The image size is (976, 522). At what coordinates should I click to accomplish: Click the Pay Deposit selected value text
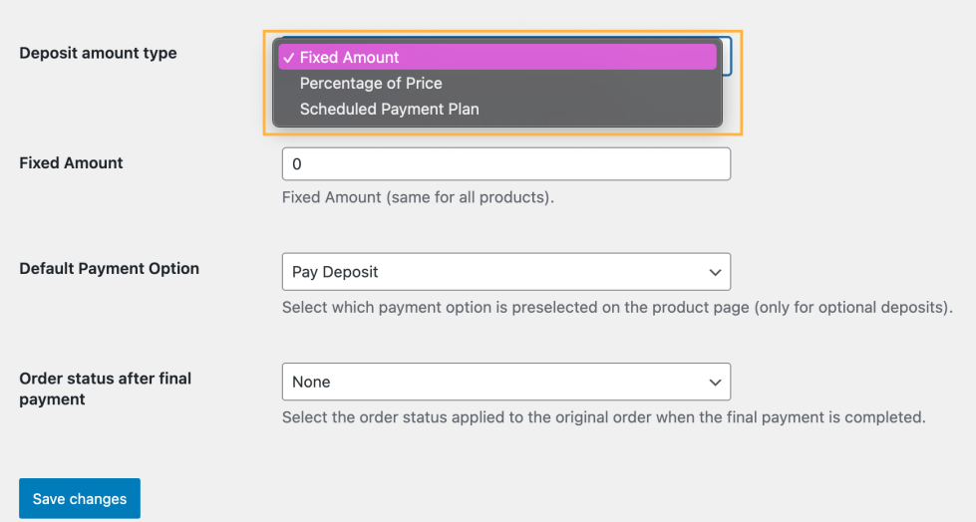pyautogui.click(x=335, y=272)
